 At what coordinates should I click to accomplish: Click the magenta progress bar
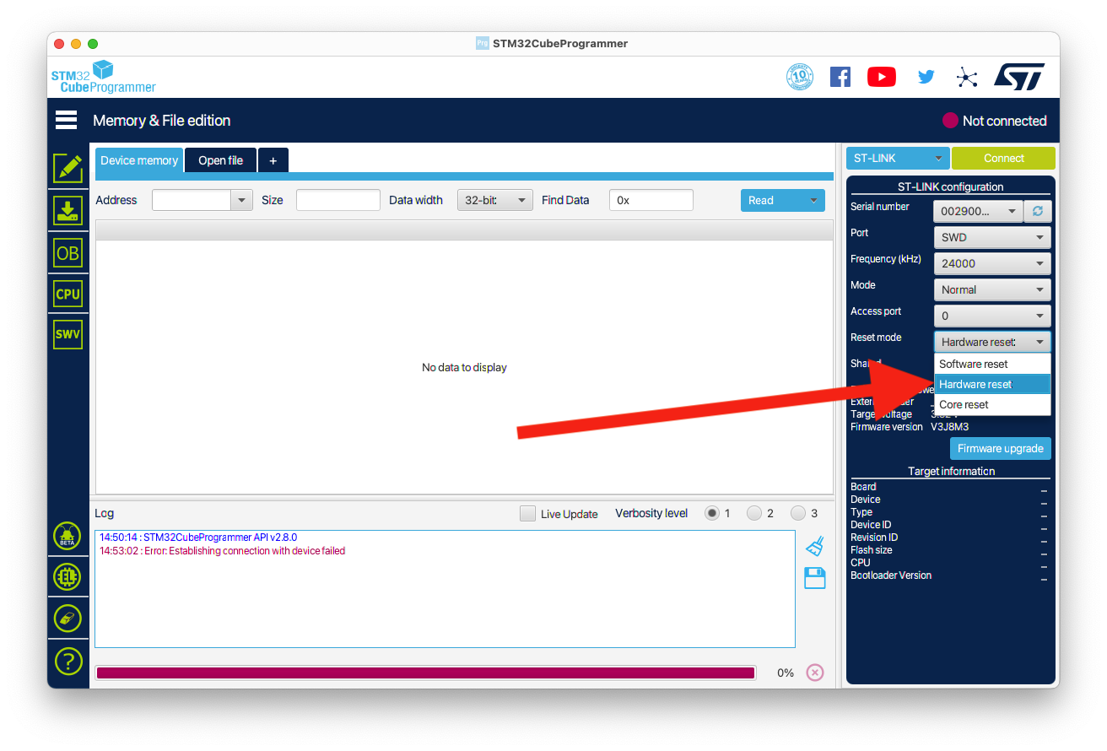coord(425,673)
